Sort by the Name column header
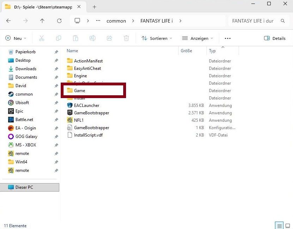Screen dimensions: 293x229 click(72, 51)
